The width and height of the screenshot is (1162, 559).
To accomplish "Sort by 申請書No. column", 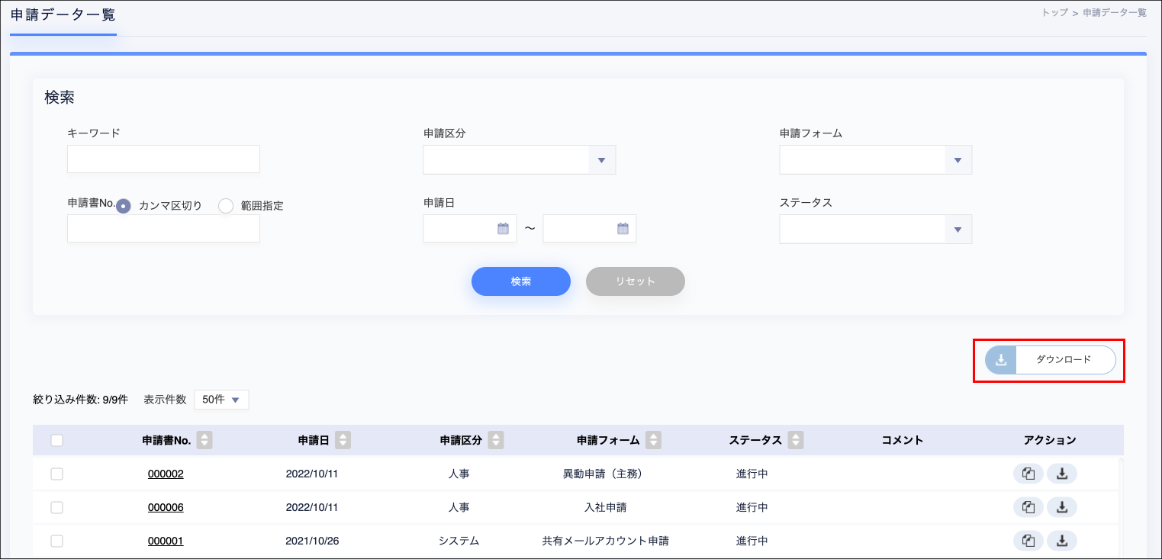I will [x=204, y=440].
